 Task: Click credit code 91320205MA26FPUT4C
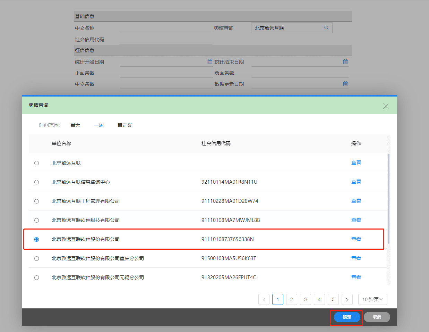coord(229,277)
